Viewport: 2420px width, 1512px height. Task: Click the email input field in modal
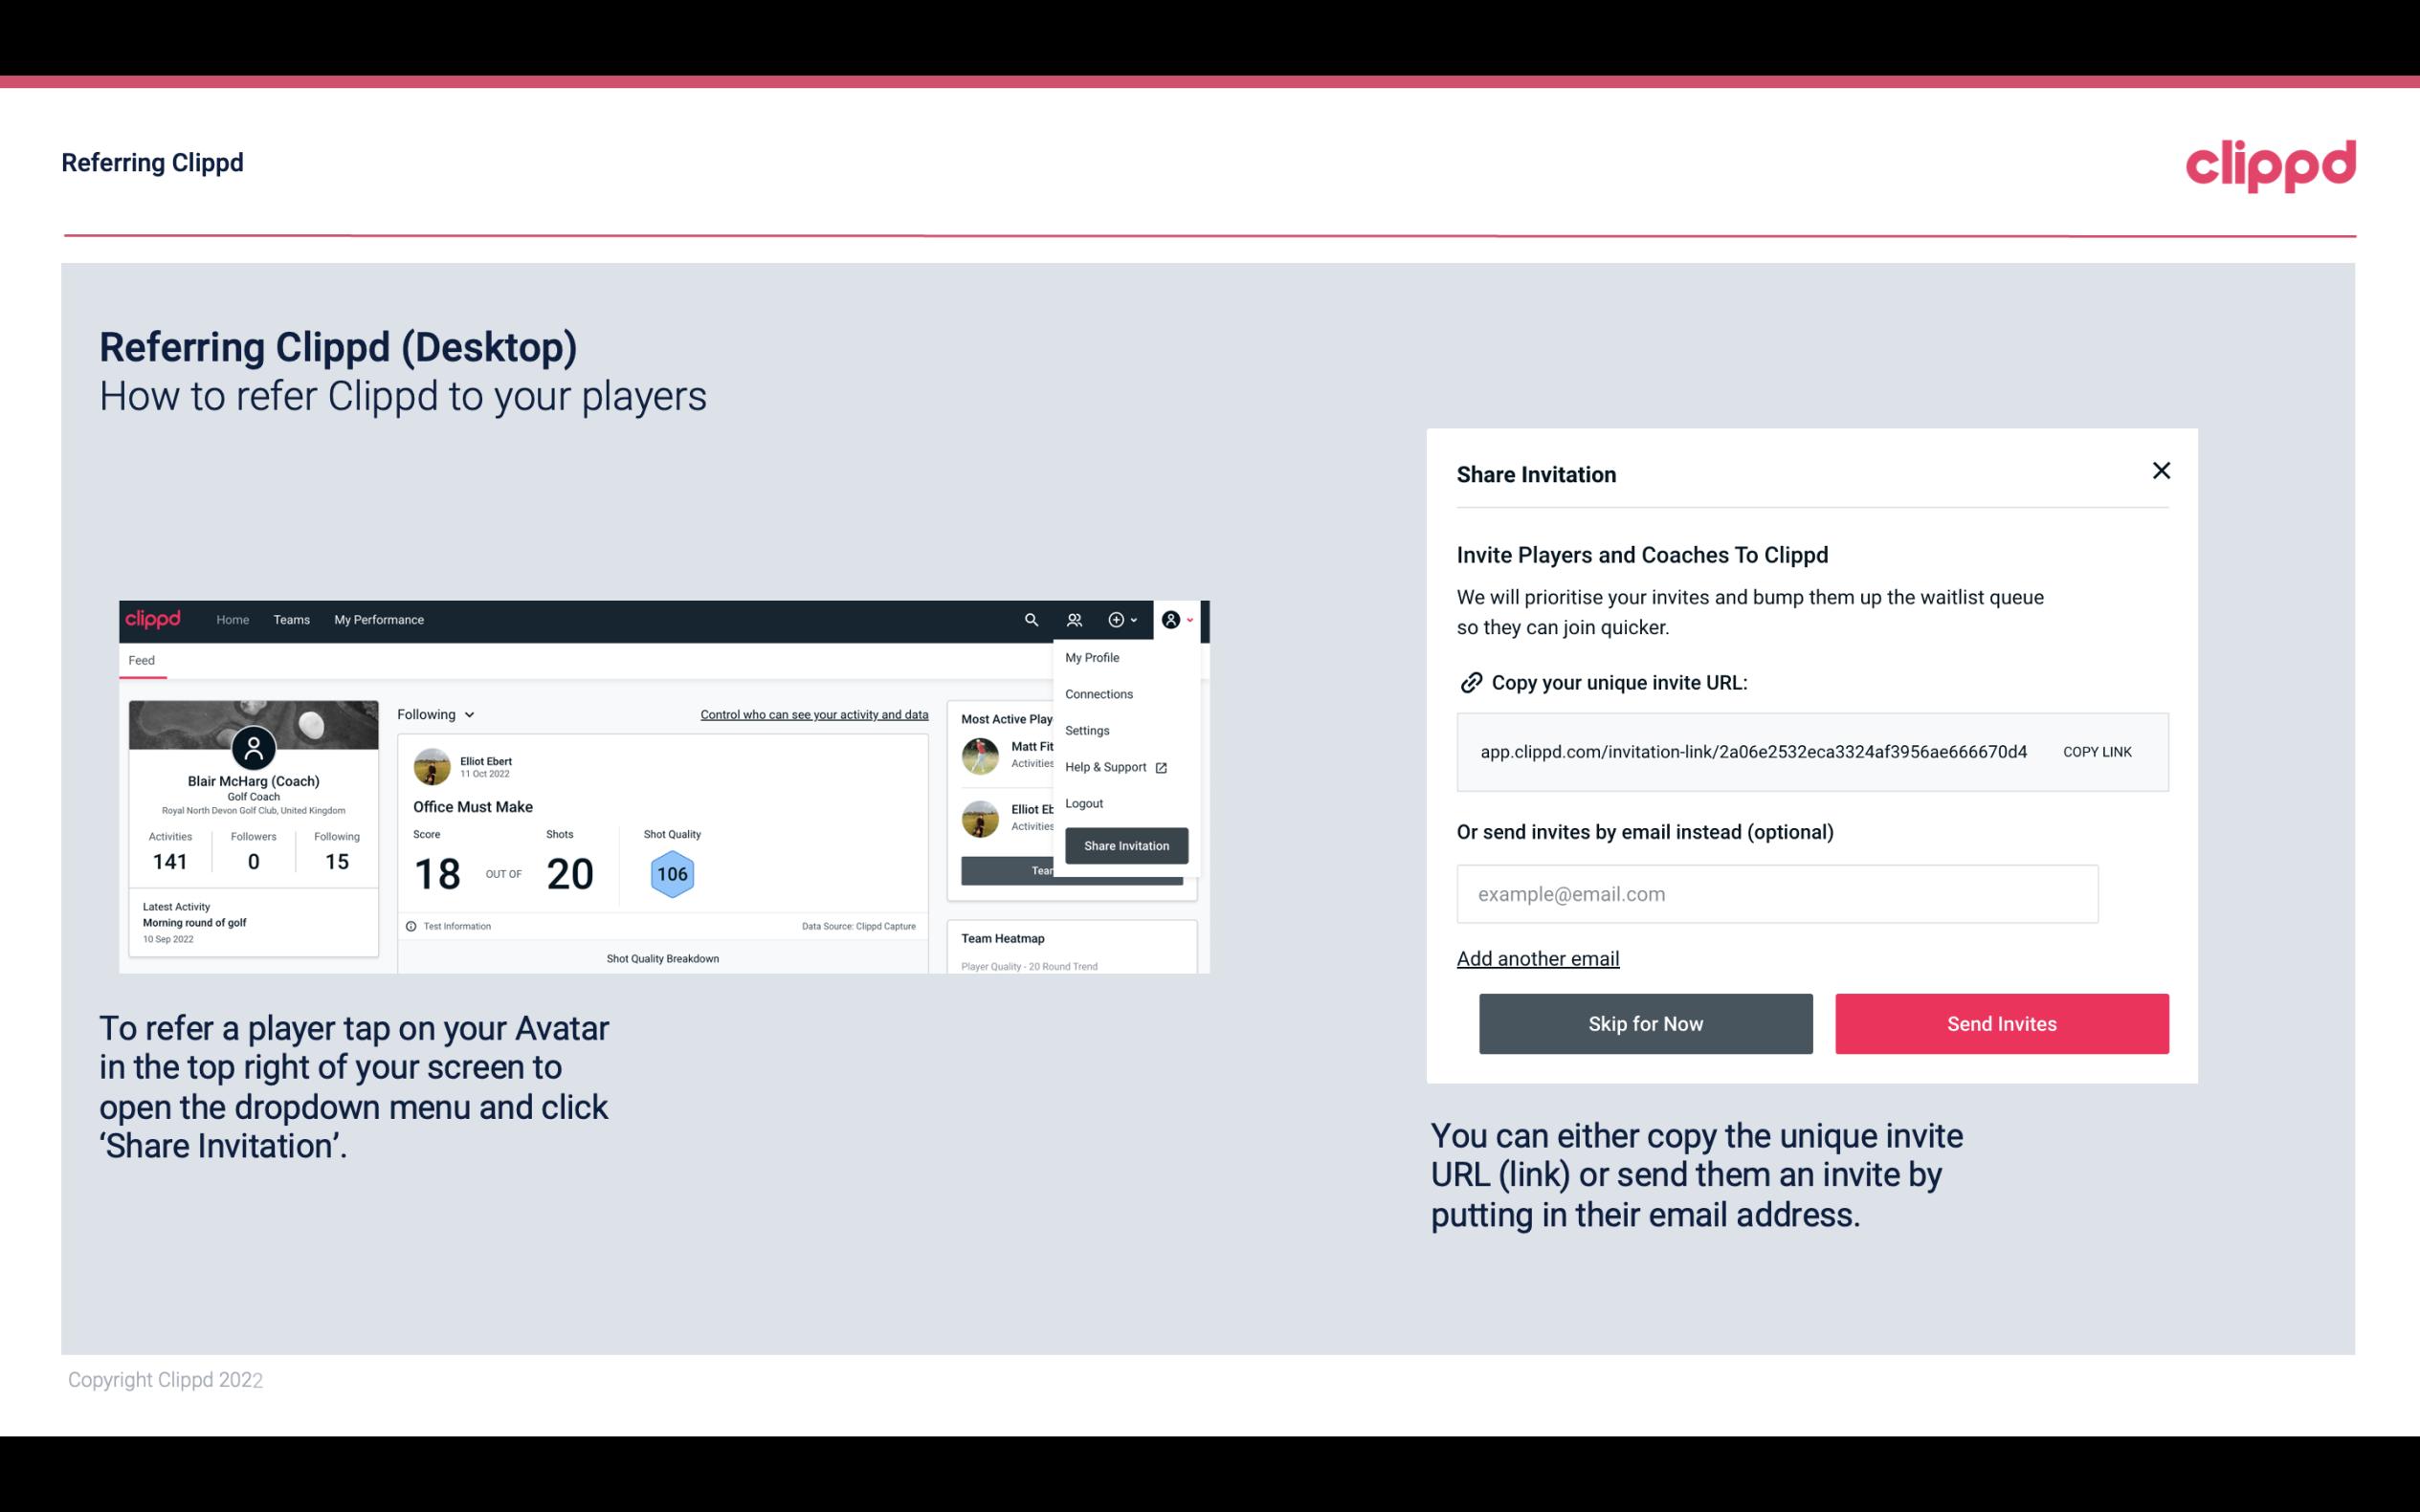[1777, 892]
